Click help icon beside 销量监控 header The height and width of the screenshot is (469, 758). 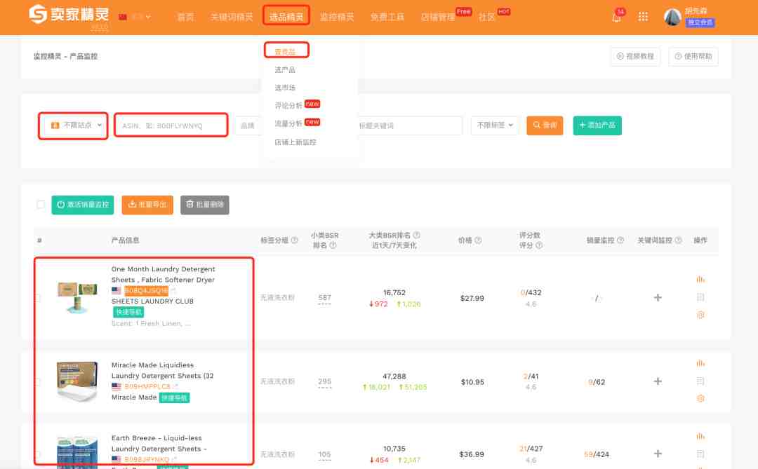(x=620, y=240)
